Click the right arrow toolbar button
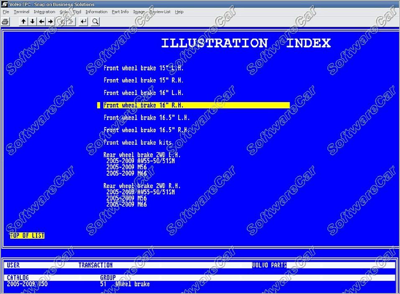 pos(51,21)
